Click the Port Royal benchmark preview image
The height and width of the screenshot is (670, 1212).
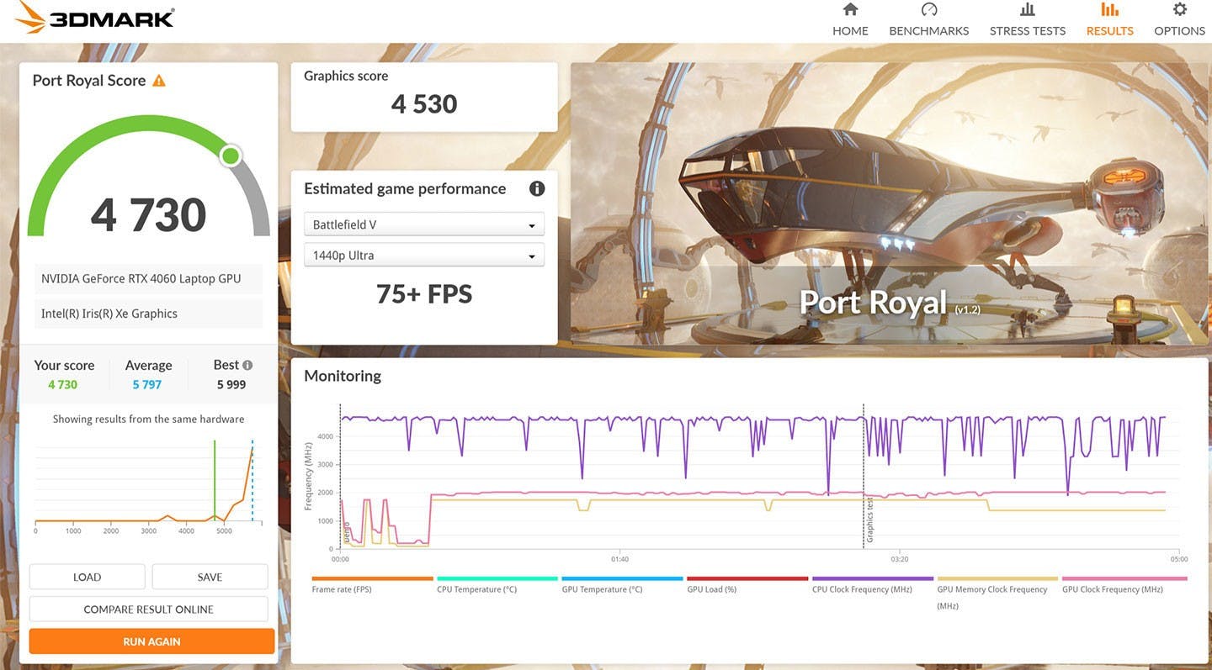889,202
